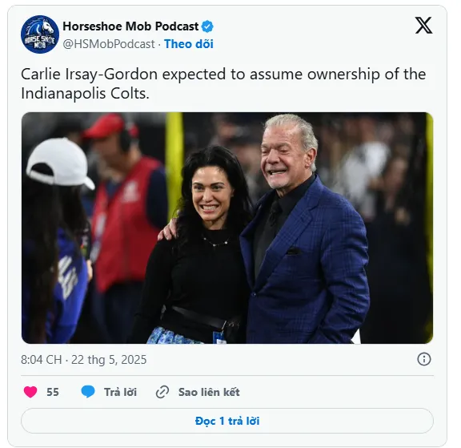Select the Trả lời reply label
461x448 pixels.
coord(120,392)
